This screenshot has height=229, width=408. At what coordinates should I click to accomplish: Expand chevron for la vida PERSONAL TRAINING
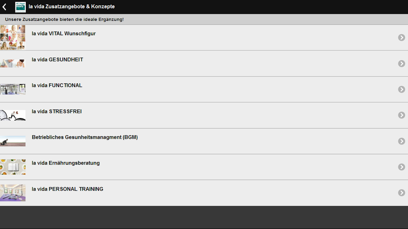[x=402, y=193]
